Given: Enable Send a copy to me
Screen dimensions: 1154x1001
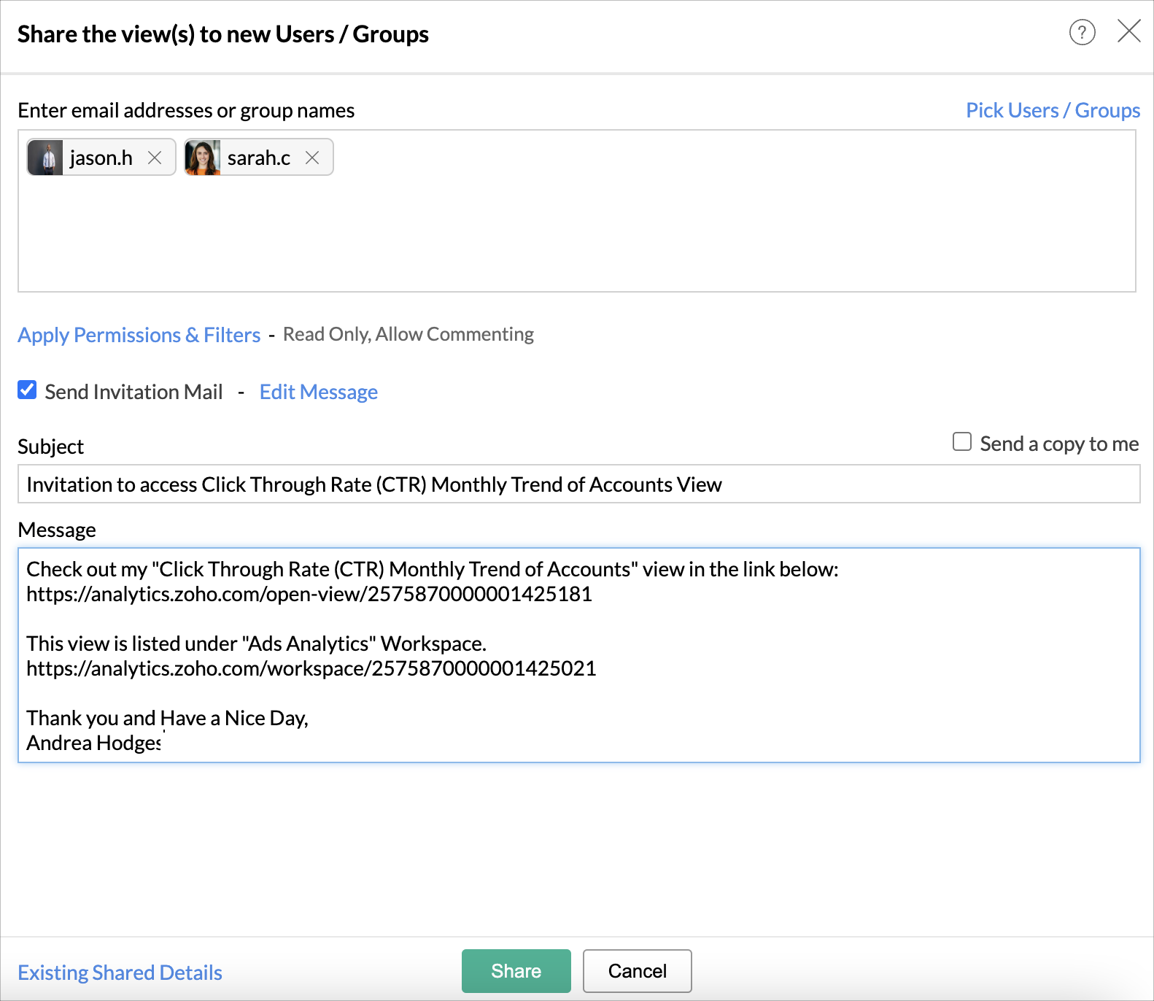Looking at the screenshot, I should point(962,442).
